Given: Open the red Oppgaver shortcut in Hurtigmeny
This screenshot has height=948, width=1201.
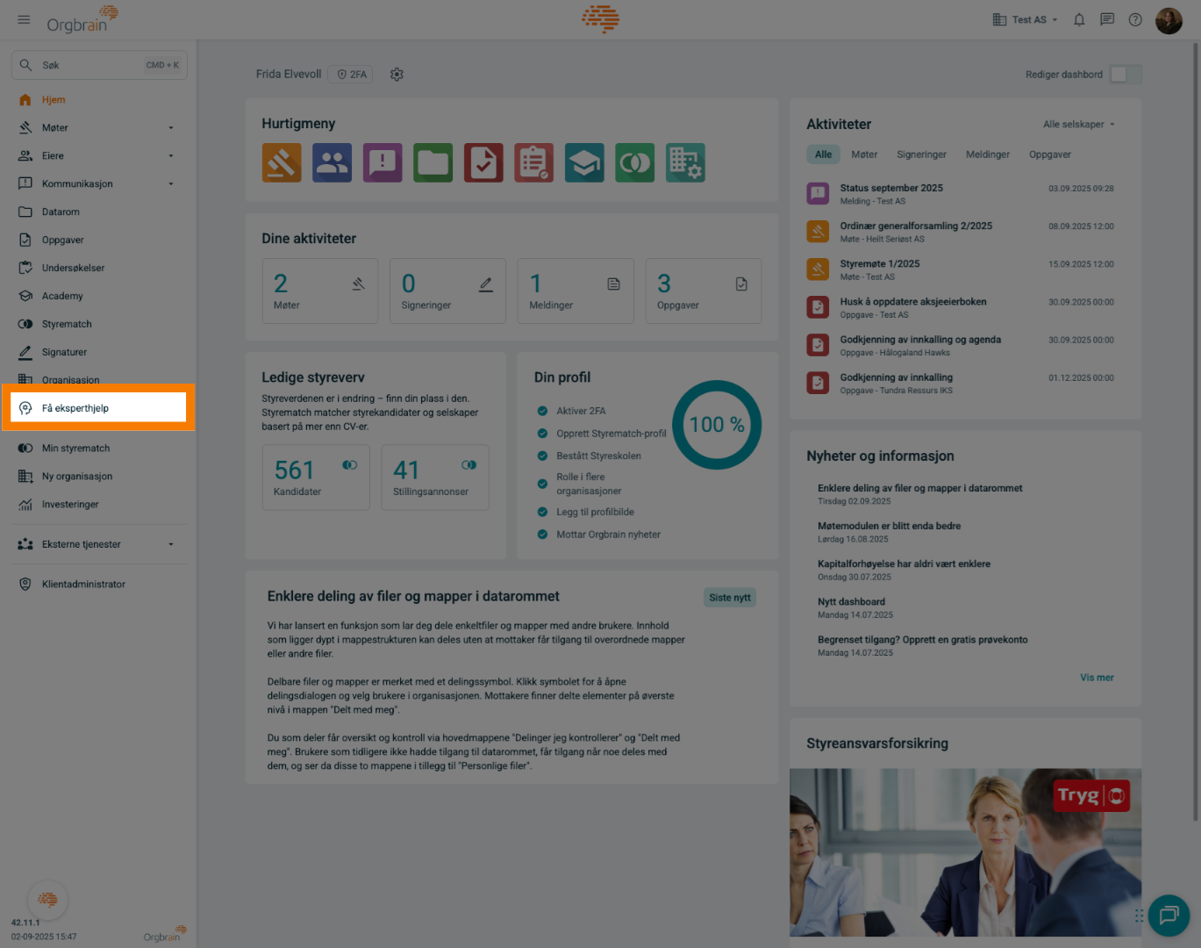Looking at the screenshot, I should [x=483, y=162].
